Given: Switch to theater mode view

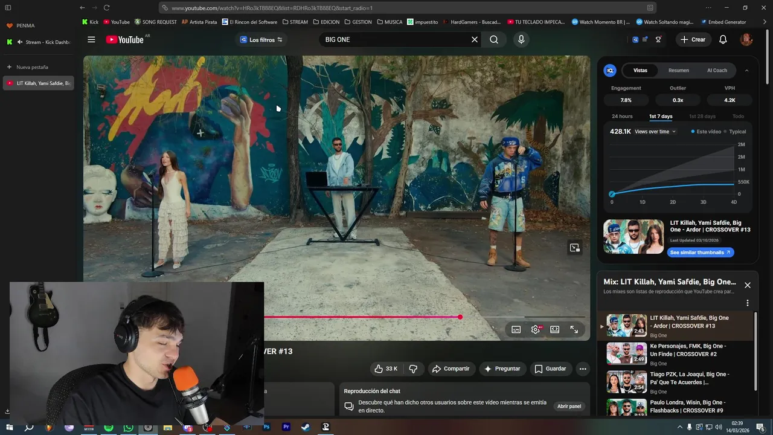Looking at the screenshot, I should click(555, 329).
